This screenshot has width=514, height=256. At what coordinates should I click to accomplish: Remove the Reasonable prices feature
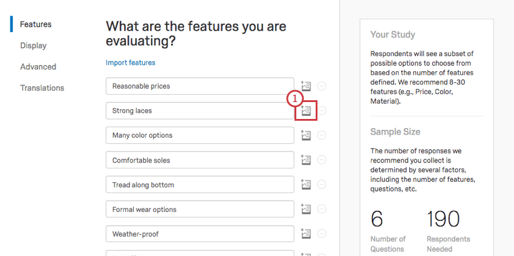tap(322, 86)
